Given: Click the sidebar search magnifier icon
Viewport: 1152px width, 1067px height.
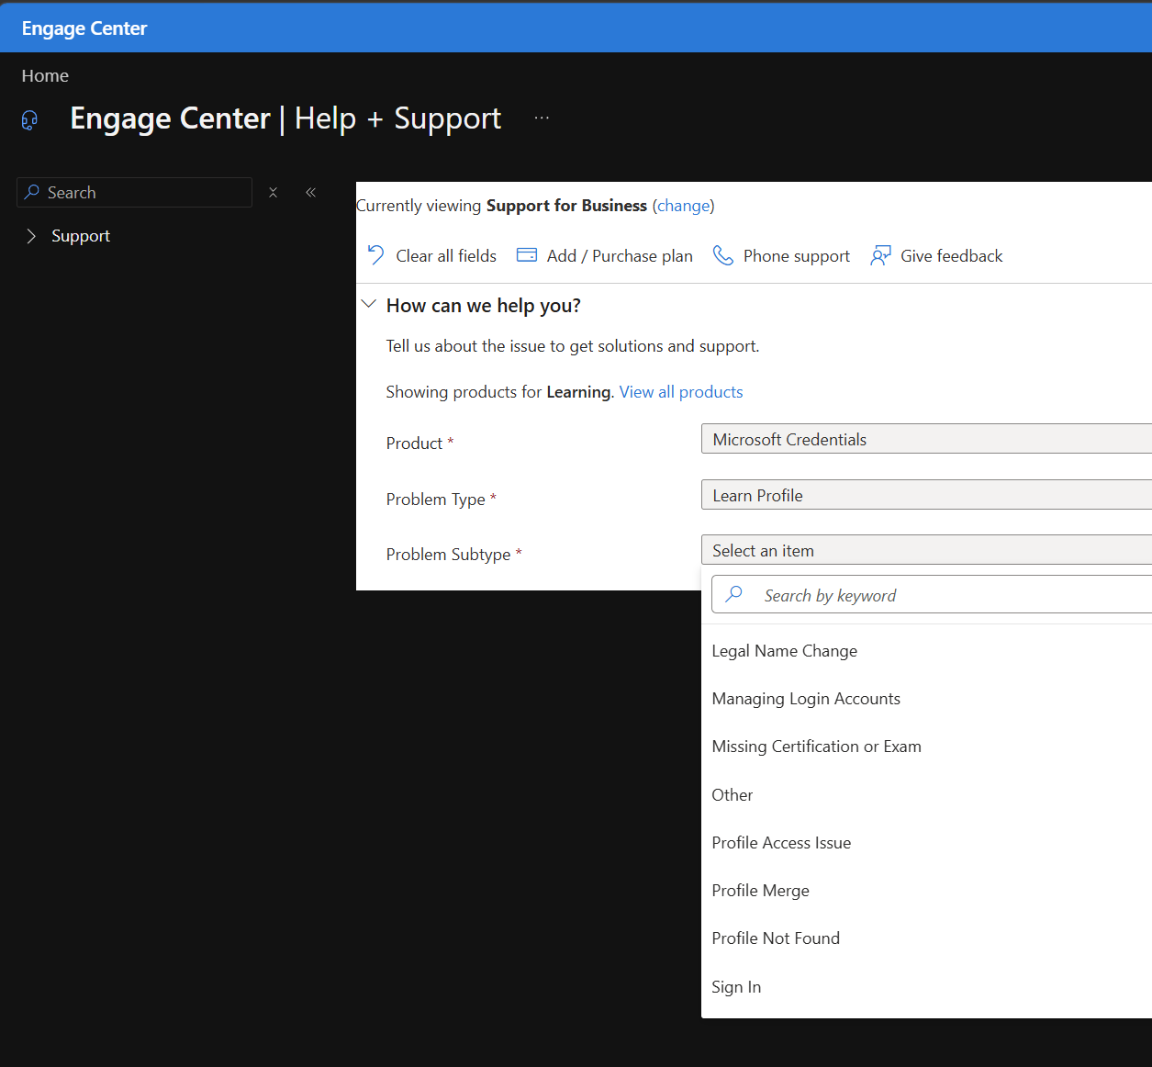Looking at the screenshot, I should pos(32,192).
